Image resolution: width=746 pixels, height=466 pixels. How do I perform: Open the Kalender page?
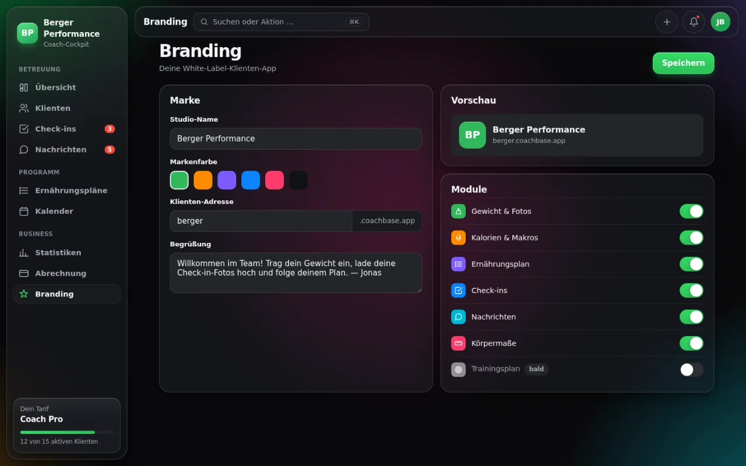point(66,211)
